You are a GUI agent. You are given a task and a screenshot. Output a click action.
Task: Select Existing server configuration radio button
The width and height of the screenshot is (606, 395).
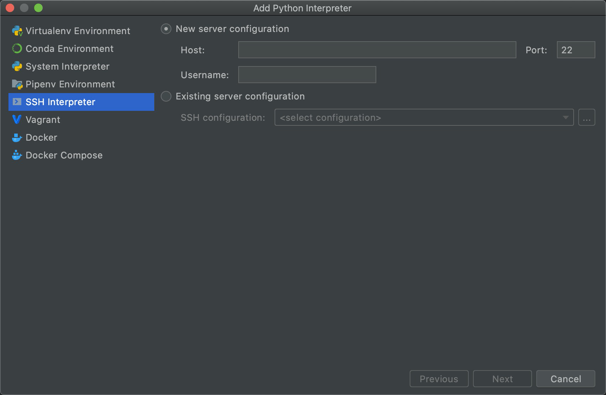[166, 96]
